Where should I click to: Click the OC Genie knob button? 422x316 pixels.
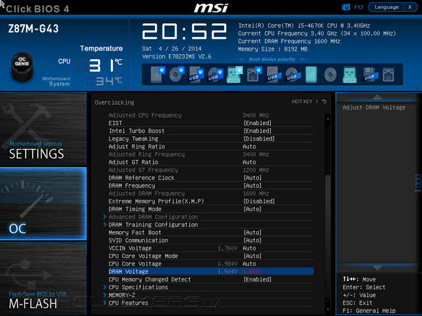(22, 66)
